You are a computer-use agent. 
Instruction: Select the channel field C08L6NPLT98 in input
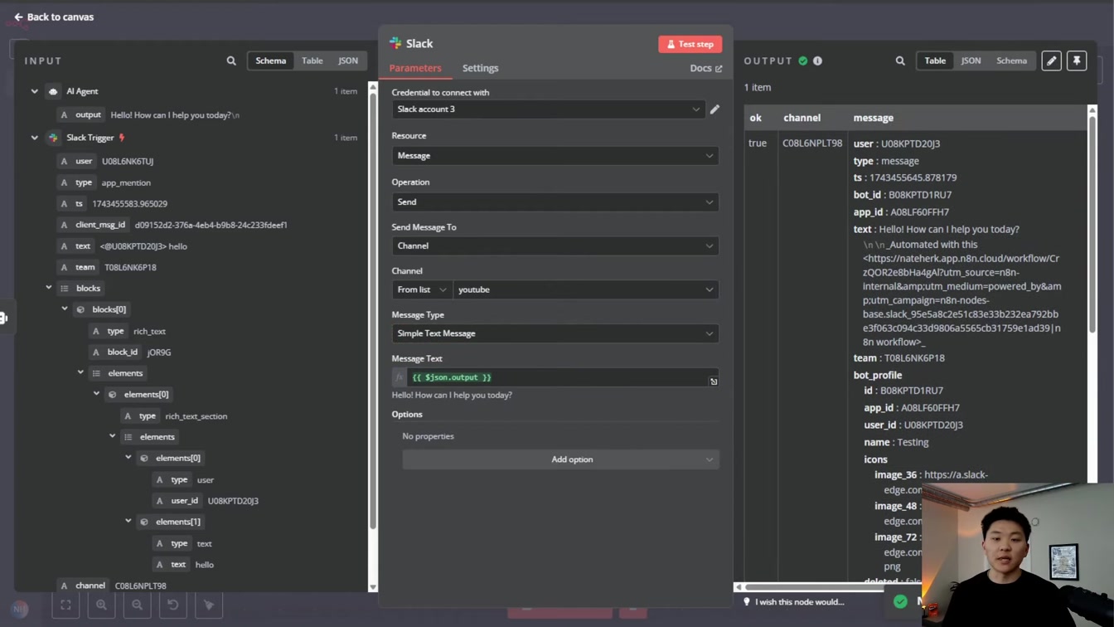(x=84, y=586)
